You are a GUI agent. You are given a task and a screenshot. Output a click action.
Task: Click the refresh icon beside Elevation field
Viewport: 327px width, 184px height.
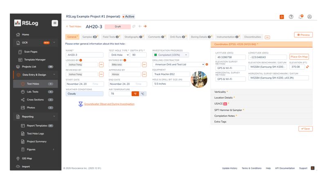[x=308, y=67]
